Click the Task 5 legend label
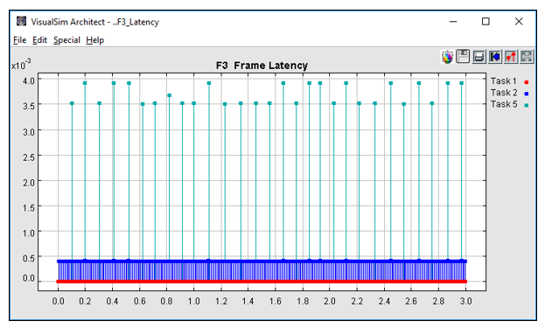Viewport: 545px width, 328px height. click(504, 104)
